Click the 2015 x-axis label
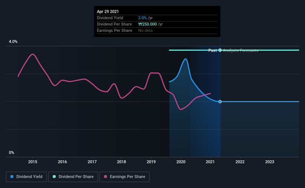The height and width of the screenshot is (188, 305). point(33,162)
